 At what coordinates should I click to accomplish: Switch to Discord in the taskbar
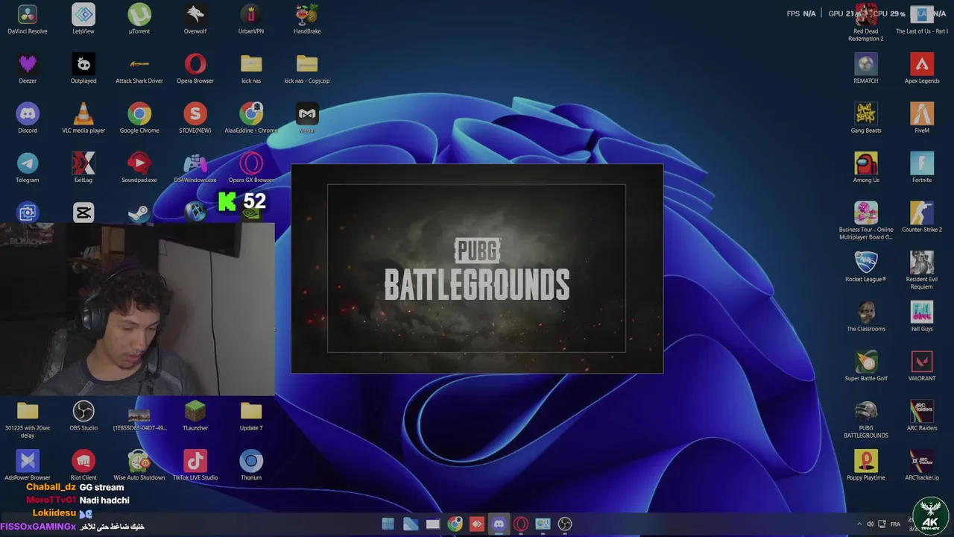coord(499,524)
